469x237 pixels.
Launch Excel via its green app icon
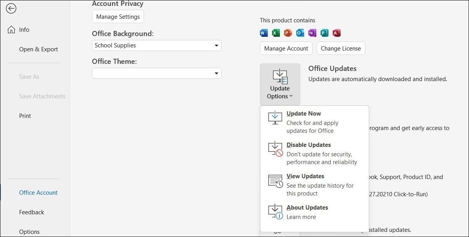[276, 33]
